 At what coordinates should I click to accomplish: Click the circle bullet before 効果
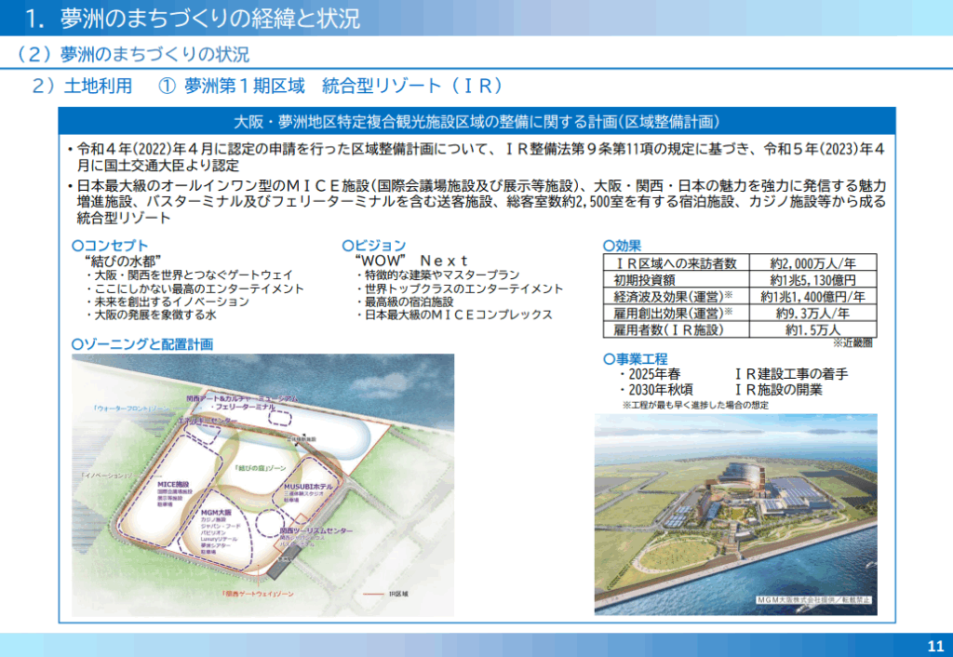click(x=608, y=246)
